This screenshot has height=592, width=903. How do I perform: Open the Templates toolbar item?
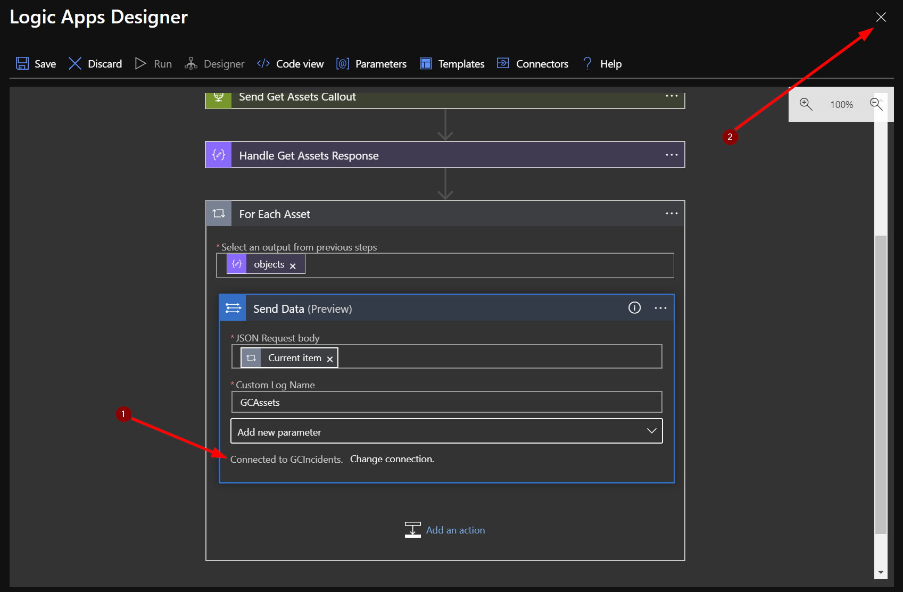[x=452, y=64]
